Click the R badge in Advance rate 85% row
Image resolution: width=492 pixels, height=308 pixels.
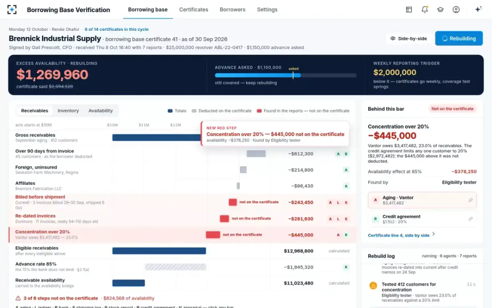click(x=346, y=267)
